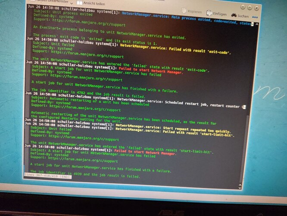Screen dimensions: 287x216
Task: Open the last forum.manjaro.org support link
Action: tap(83, 159)
